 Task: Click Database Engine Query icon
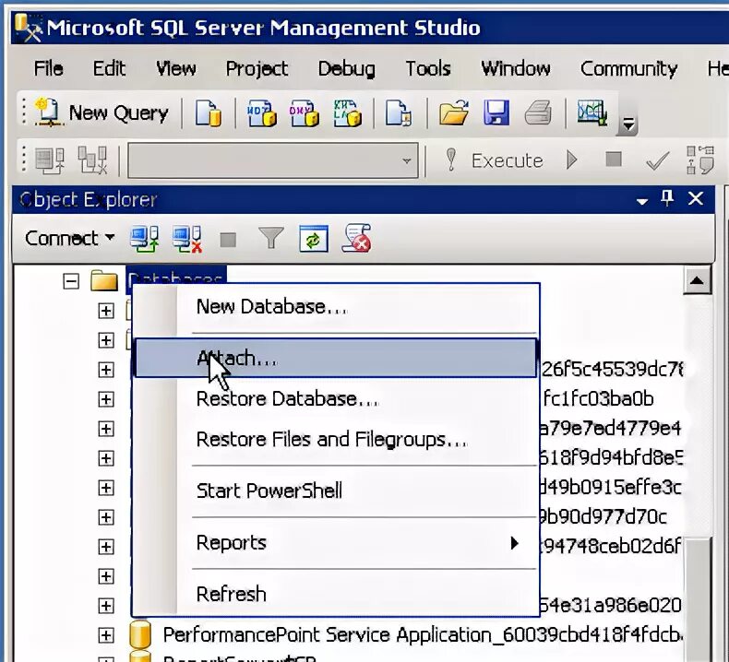click(208, 112)
